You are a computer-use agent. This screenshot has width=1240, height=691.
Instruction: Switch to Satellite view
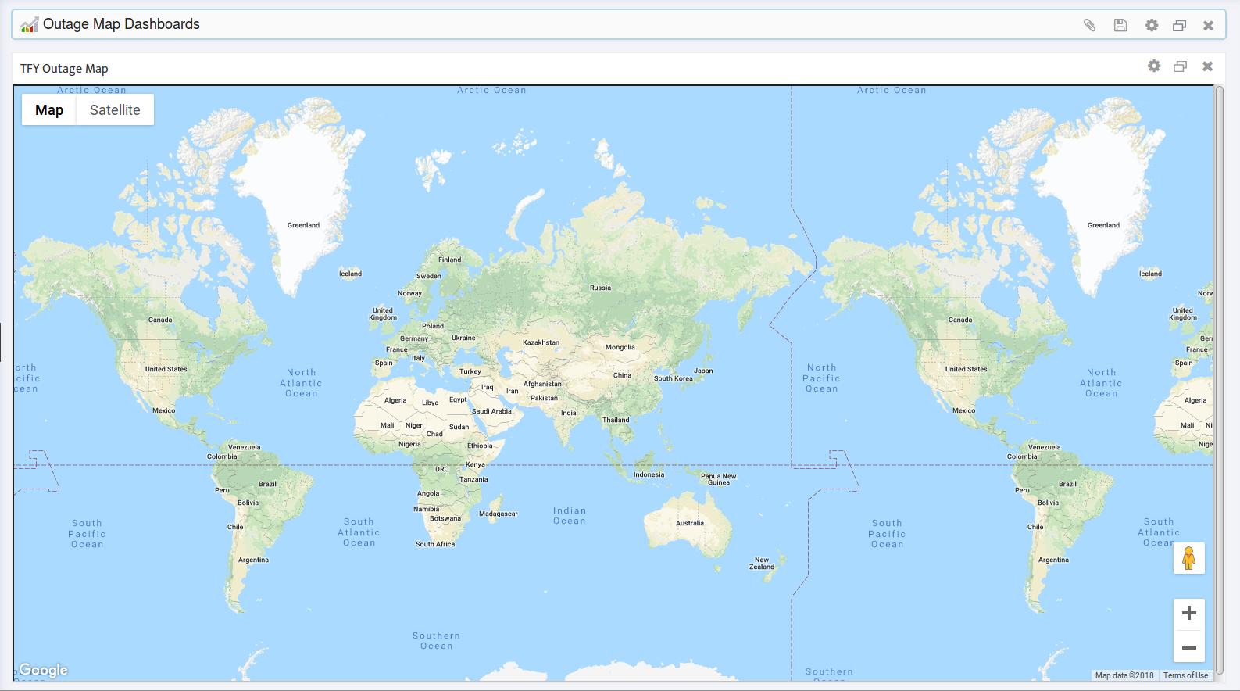pos(115,110)
